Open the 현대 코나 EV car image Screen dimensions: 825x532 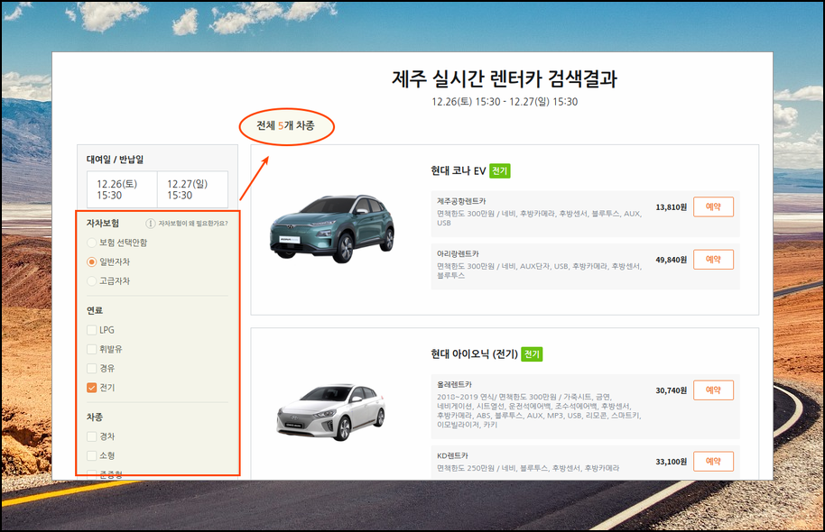coord(332,229)
